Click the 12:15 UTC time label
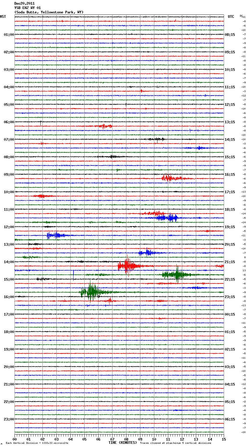 click(x=230, y=105)
